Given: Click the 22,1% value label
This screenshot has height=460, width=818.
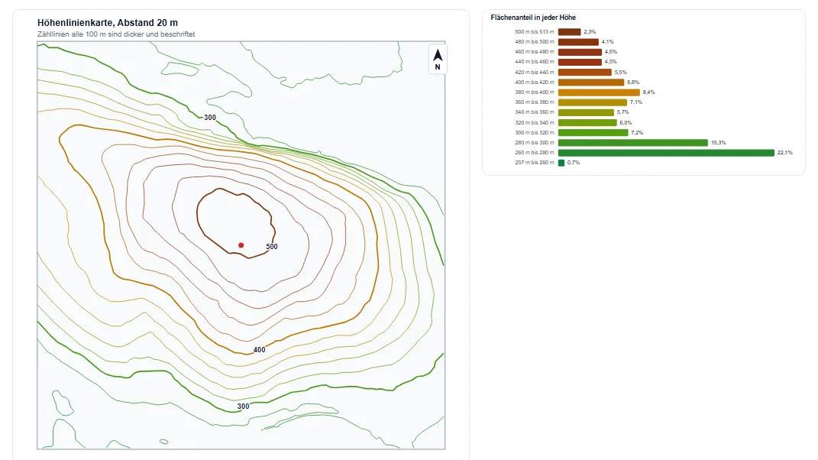Looking at the screenshot, I should point(784,153).
